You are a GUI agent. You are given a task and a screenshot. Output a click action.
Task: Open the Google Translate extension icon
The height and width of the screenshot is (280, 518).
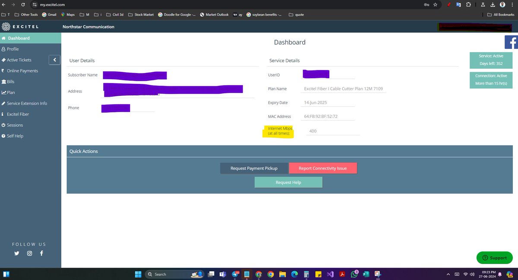coord(459,4)
